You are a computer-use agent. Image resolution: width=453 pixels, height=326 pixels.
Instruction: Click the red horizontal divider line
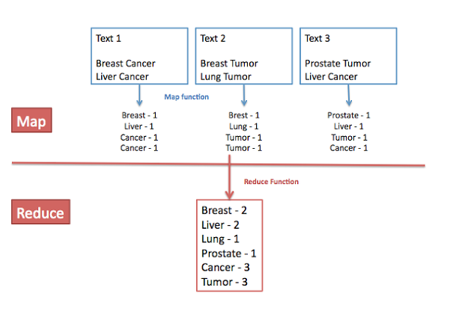click(219, 164)
